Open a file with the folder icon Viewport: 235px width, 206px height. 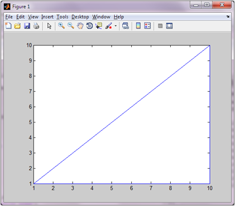tap(17, 26)
